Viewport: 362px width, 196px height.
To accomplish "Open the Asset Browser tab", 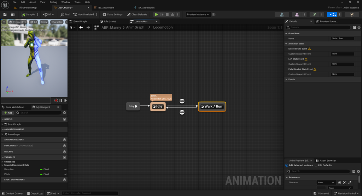I will point(326,161).
